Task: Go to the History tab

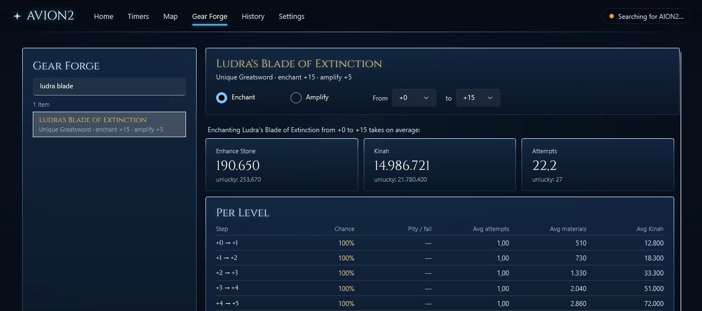Action: tap(253, 17)
